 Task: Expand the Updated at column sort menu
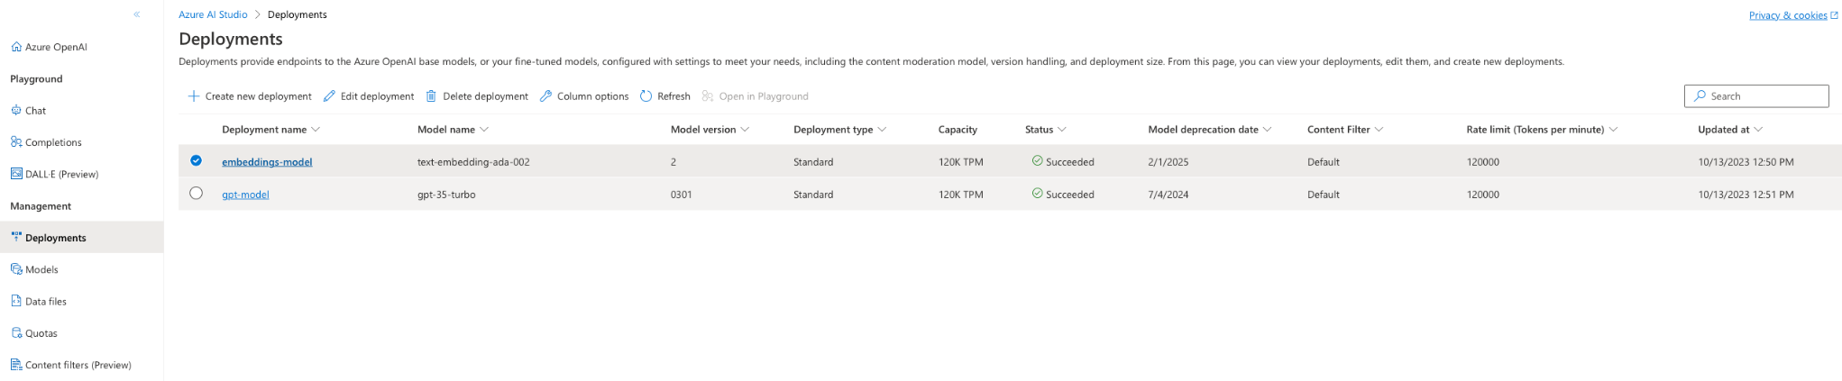[x=1758, y=130]
